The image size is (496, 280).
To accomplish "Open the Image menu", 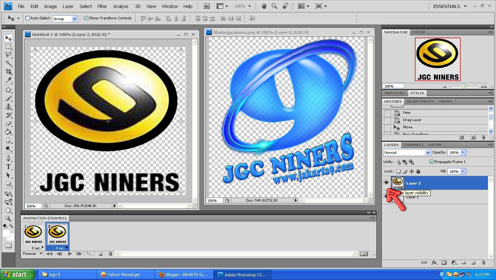I will coord(50,6).
